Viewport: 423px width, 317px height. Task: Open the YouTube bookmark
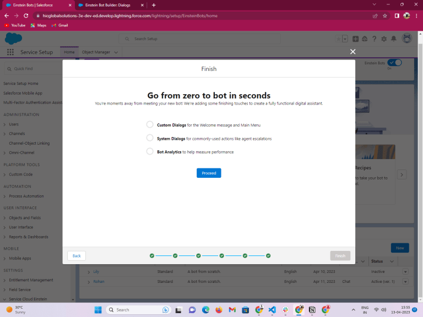15,25
